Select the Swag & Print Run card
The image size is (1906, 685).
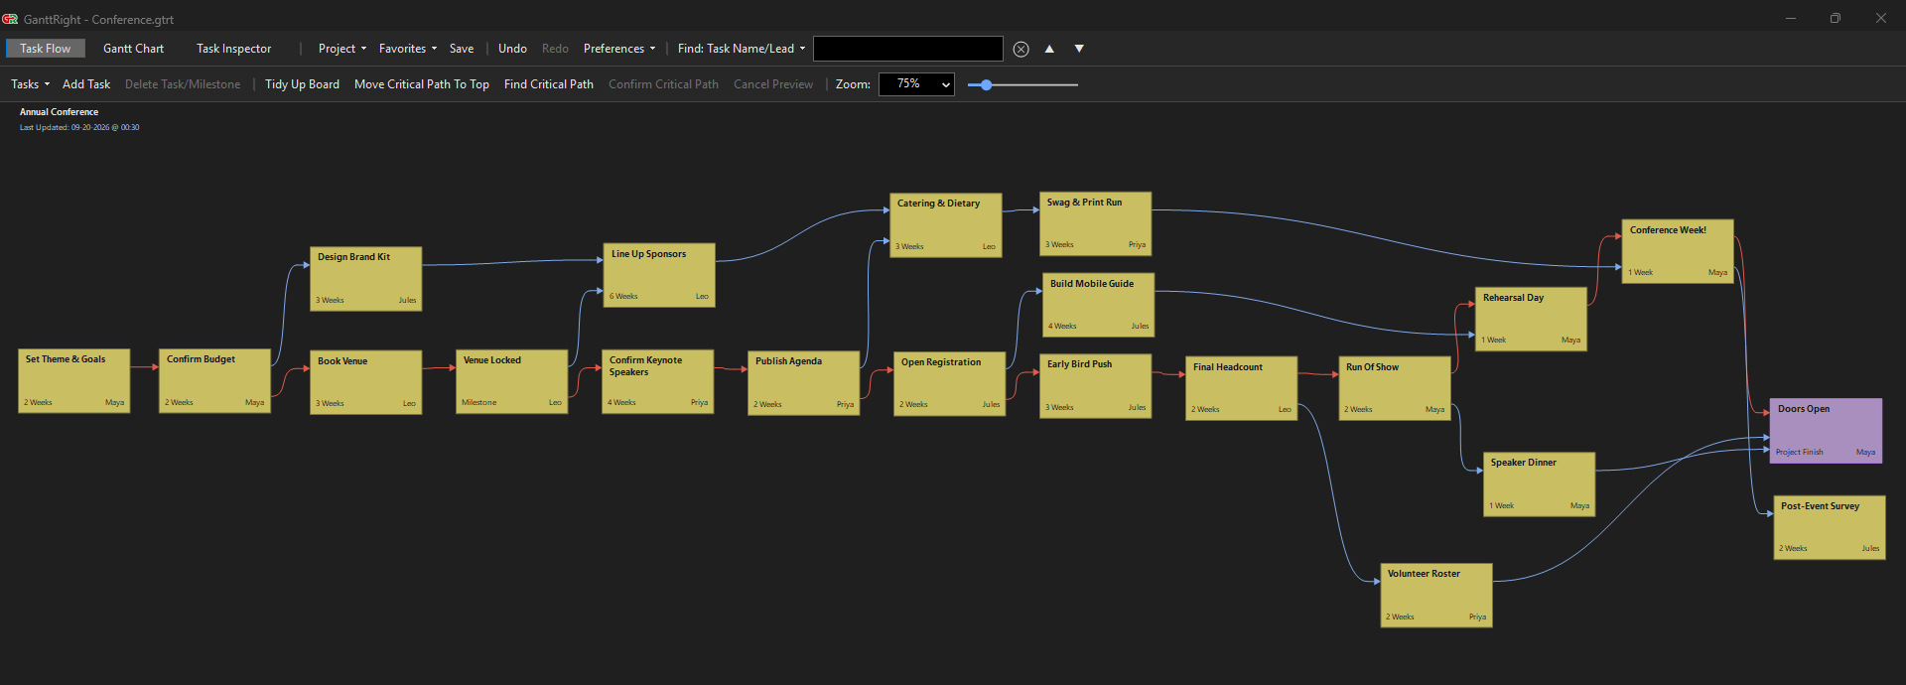point(1096,224)
